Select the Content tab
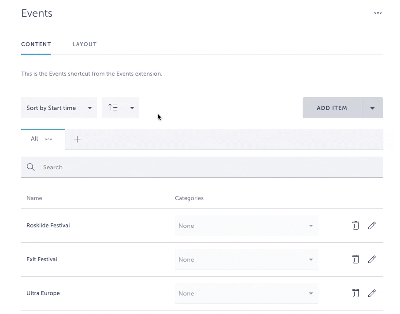This screenshot has height=314, width=400. coord(36,44)
